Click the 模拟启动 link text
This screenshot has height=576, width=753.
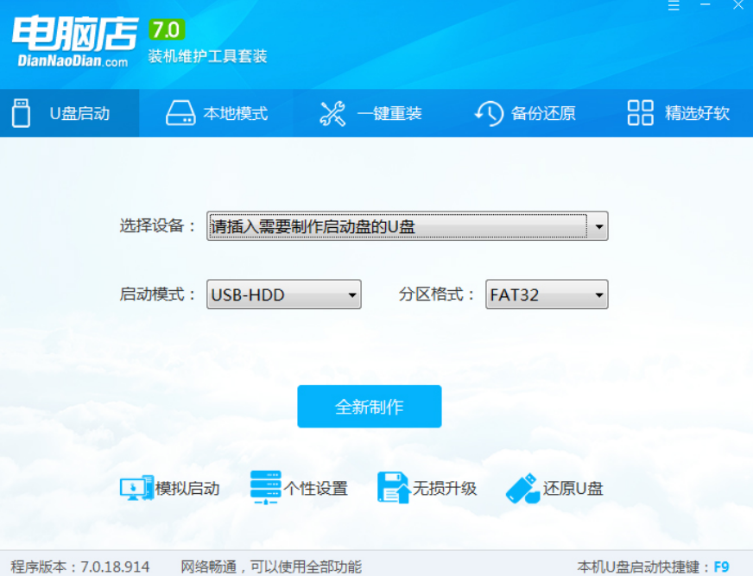tap(187, 489)
